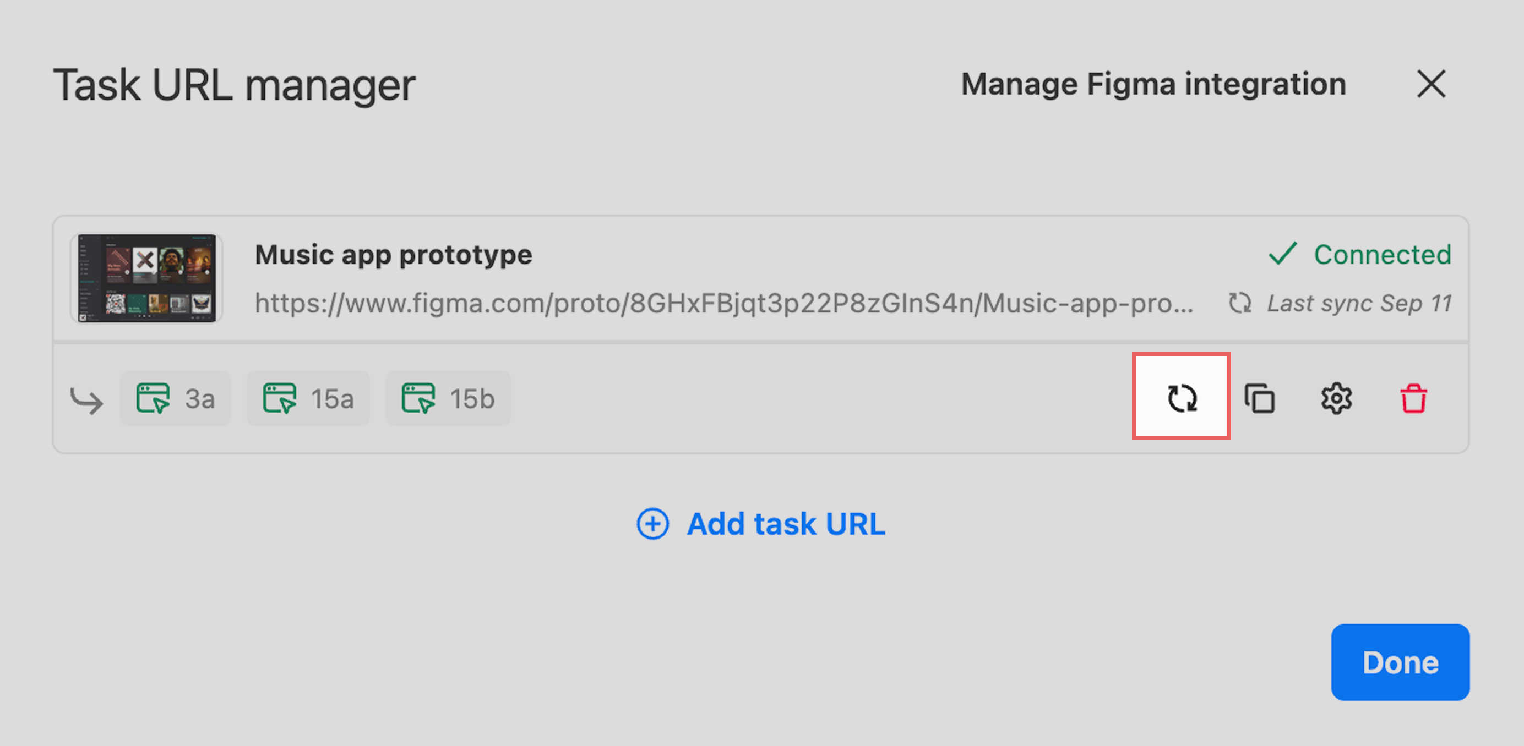Click the green Connected checkmark icon

click(x=1282, y=254)
